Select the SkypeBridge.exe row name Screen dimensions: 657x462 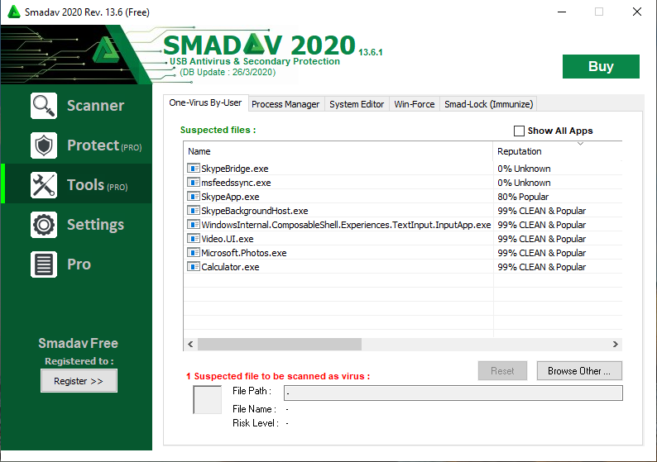[x=235, y=169]
